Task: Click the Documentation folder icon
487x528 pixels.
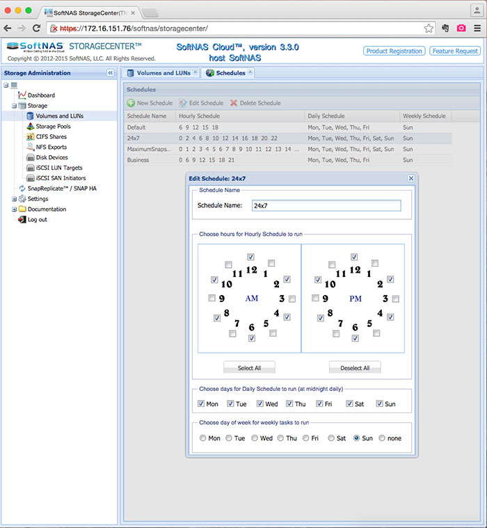Action: (x=22, y=209)
